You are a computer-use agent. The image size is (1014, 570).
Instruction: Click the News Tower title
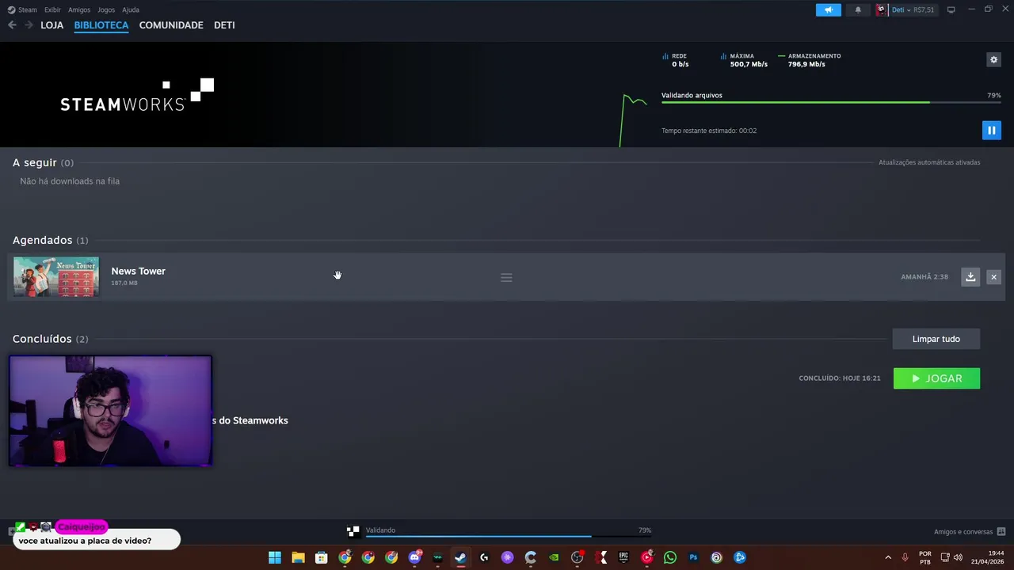pyautogui.click(x=139, y=271)
